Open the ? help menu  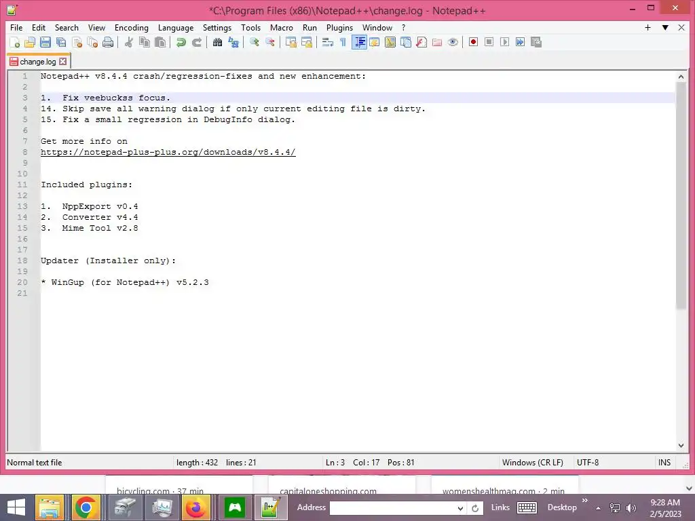point(403,27)
